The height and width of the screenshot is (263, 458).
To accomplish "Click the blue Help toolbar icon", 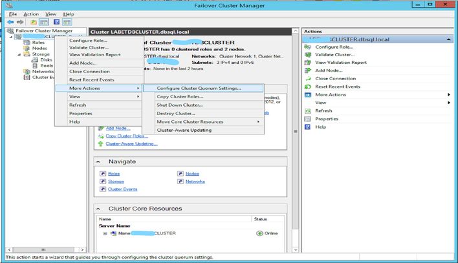I will pos(57,22).
